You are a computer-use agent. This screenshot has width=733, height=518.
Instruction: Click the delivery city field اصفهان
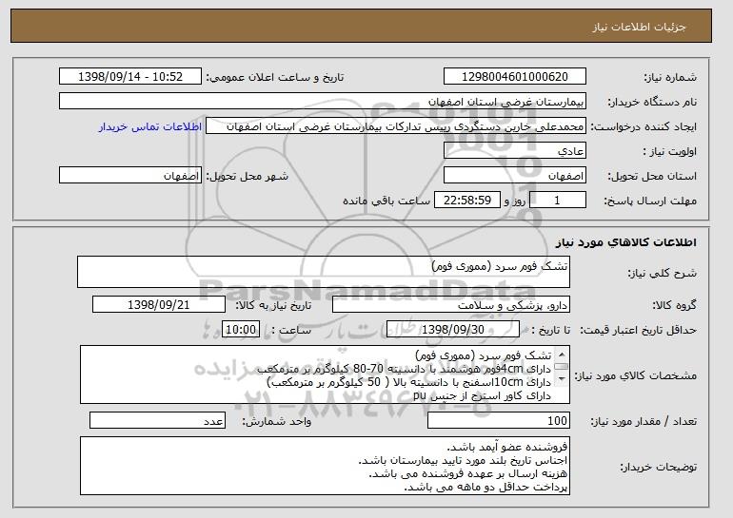[x=130, y=176]
